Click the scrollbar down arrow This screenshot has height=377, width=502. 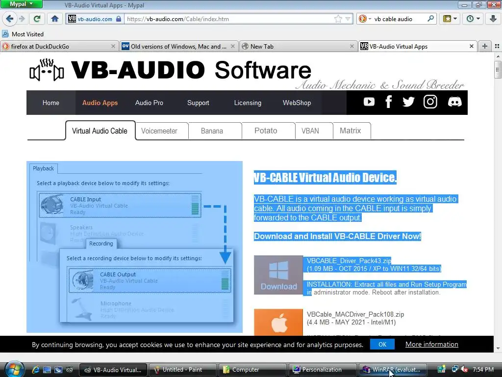tap(498, 349)
